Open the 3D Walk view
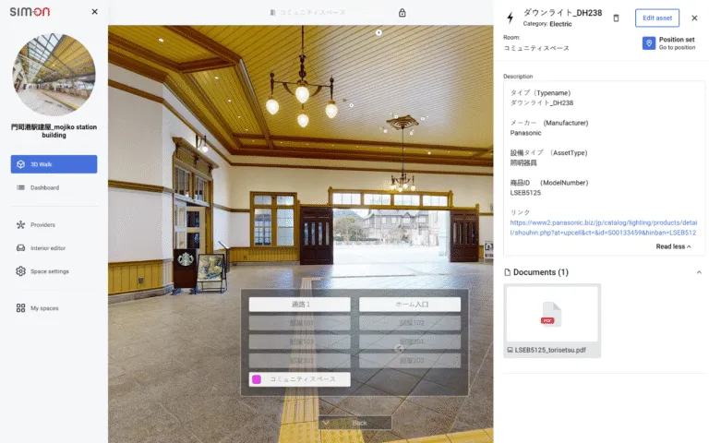709x443 pixels. click(x=54, y=164)
